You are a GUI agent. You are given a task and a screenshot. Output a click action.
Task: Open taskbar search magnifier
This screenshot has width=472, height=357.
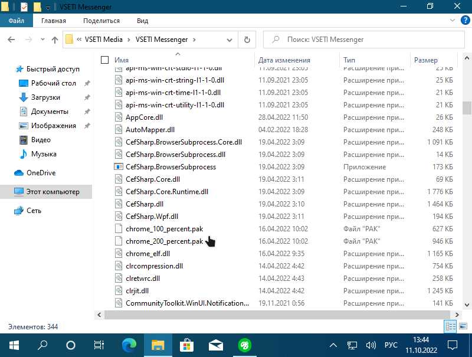pos(42,345)
